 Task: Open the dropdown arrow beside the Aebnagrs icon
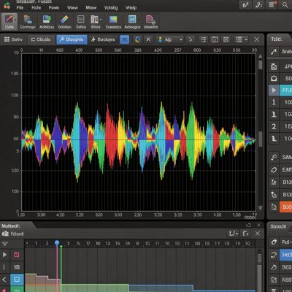[139, 20]
